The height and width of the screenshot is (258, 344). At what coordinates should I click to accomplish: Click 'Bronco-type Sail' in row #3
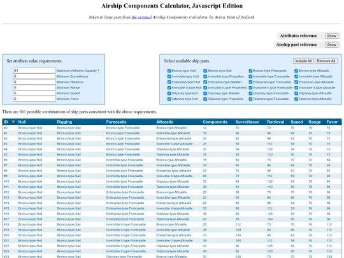click(69, 144)
